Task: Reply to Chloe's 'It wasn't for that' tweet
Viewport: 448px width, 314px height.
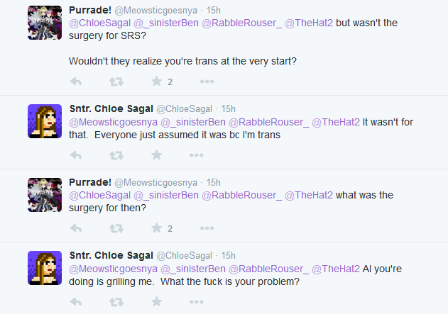Action: [77, 155]
